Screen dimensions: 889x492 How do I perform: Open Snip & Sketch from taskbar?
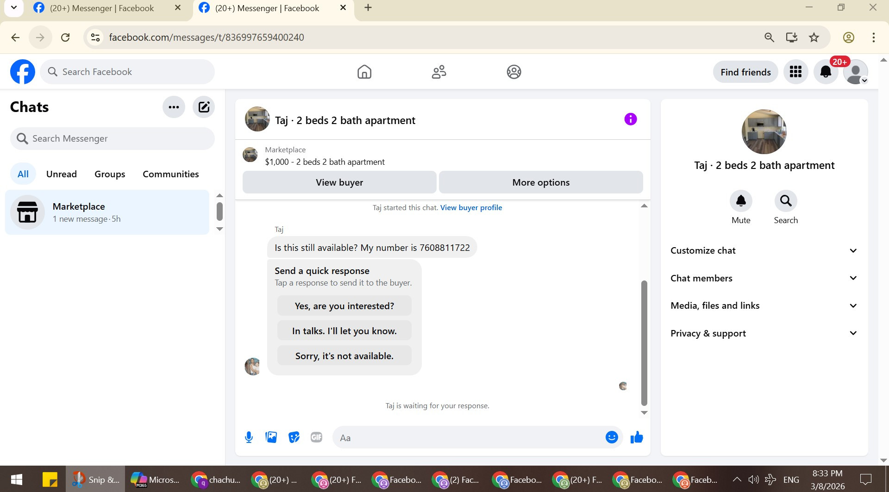point(96,479)
